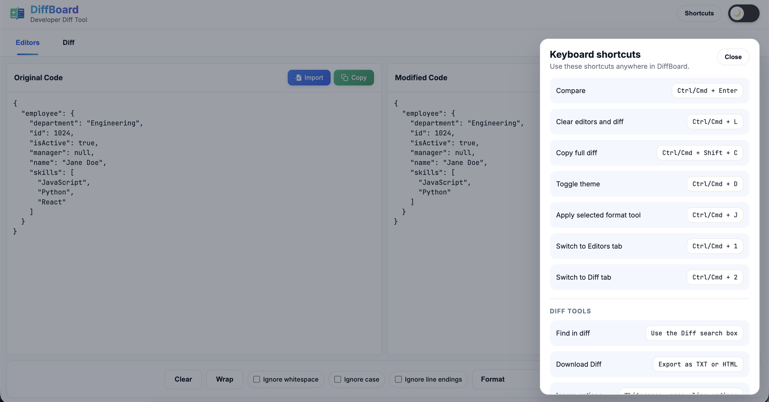
Task: Select the Find in diff row
Action: click(x=649, y=333)
